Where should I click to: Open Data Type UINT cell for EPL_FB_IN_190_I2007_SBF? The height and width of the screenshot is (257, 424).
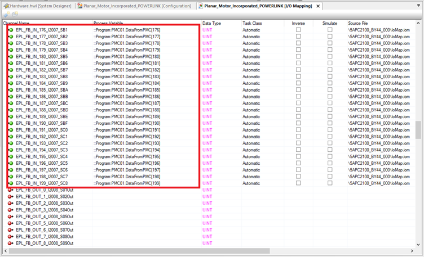coord(207,123)
